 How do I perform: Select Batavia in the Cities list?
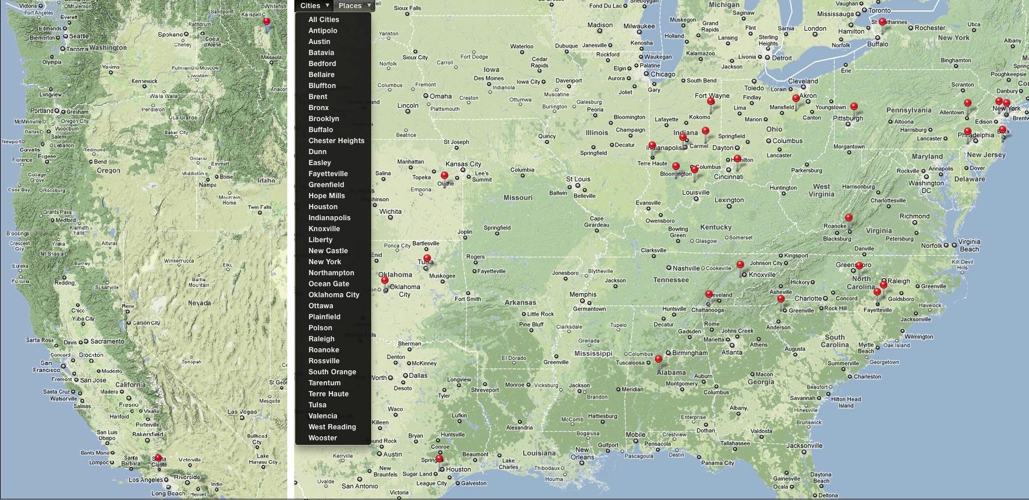tap(321, 53)
